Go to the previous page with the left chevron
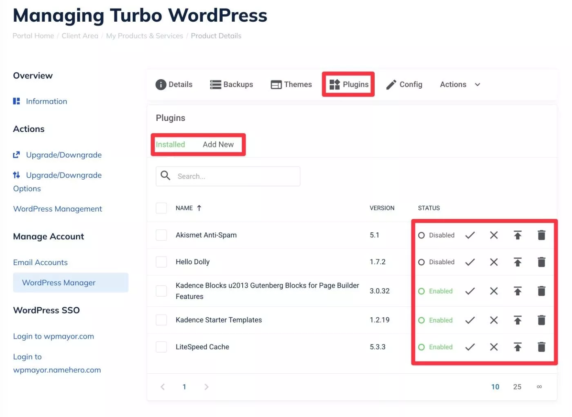Screen dimensions: 572x417 [x=163, y=387]
